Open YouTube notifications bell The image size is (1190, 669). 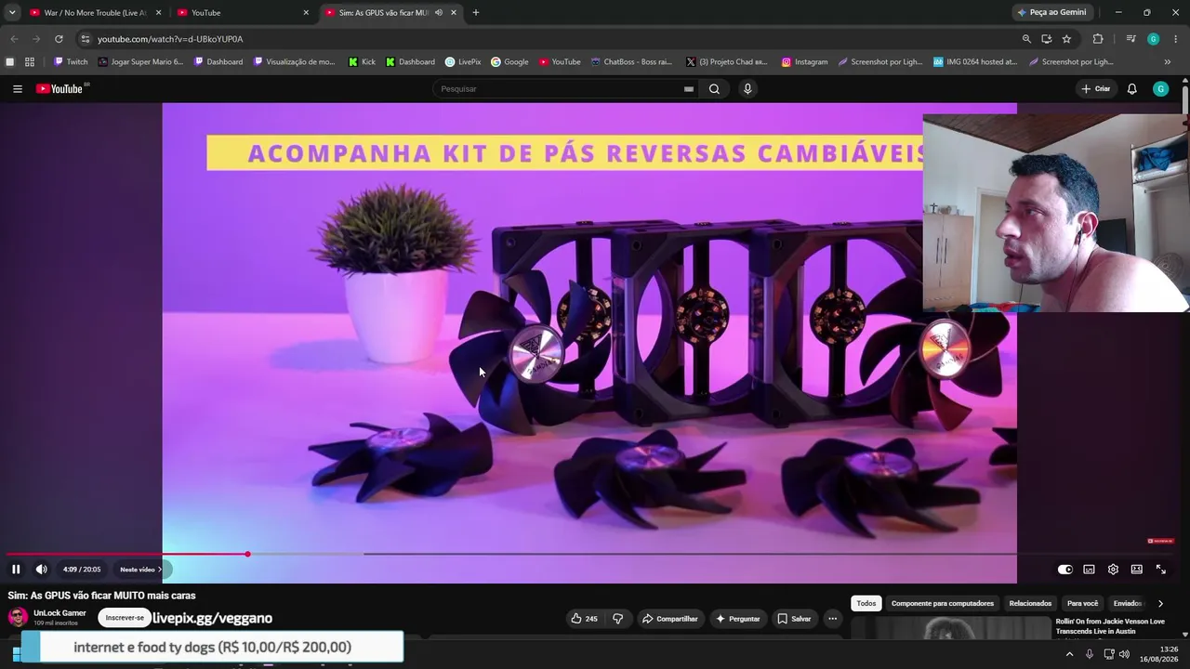(x=1131, y=89)
